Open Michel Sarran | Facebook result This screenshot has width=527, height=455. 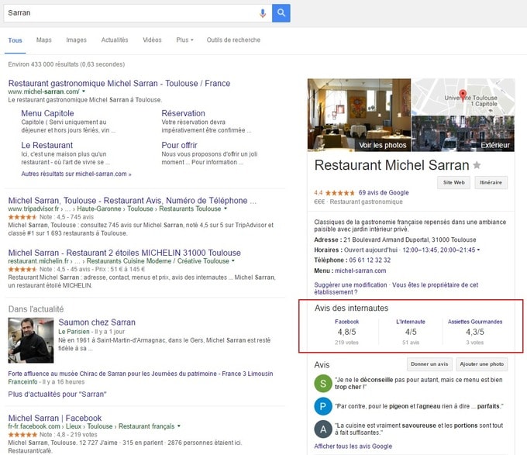tap(55, 418)
